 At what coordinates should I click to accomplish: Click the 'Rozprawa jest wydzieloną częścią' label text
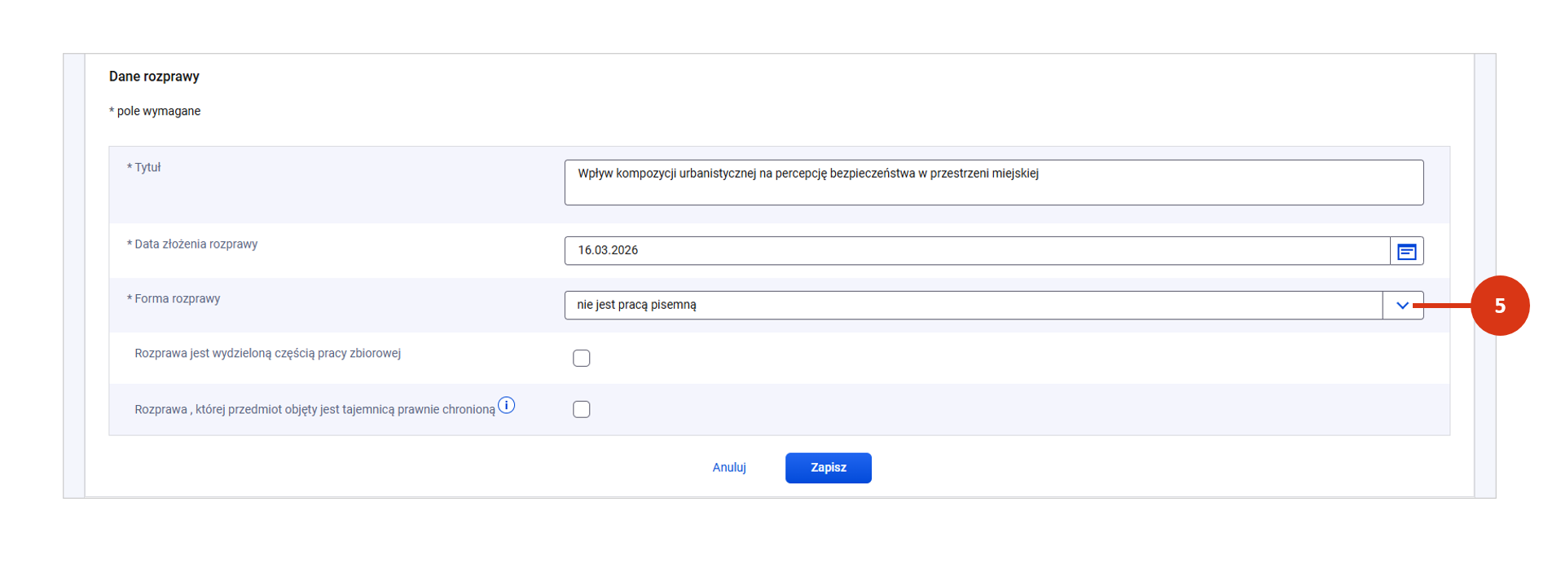tap(267, 354)
